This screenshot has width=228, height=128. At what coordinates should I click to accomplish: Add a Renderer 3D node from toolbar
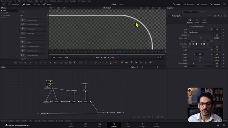tap(150, 63)
